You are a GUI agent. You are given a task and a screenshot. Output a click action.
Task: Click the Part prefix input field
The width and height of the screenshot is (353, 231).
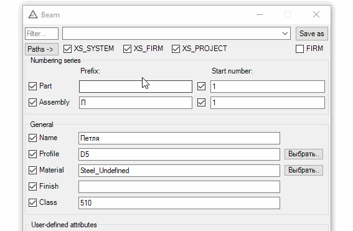[136, 87]
